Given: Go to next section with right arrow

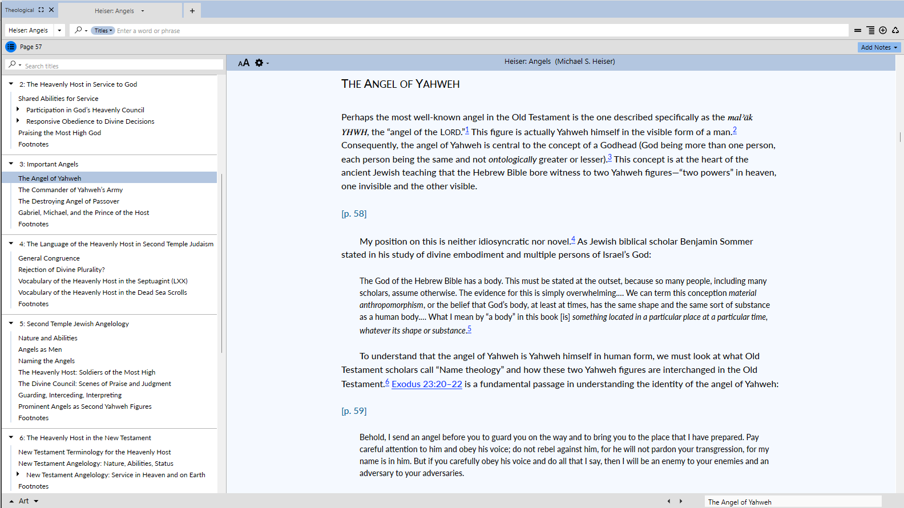Looking at the screenshot, I should click(x=681, y=501).
